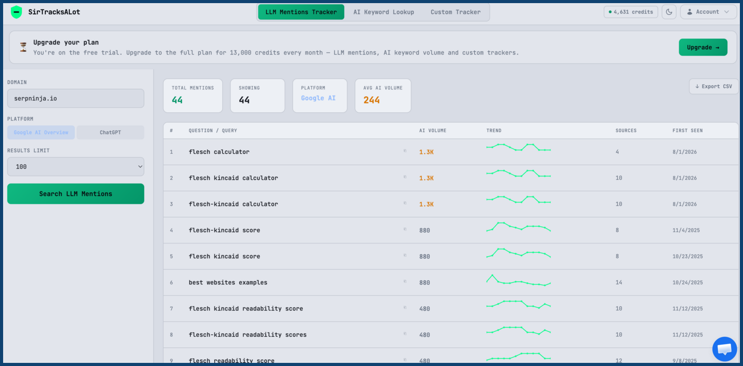Viewport: 743px width, 366px height.
Task: Select Google AI Overview platform
Action: tap(41, 133)
